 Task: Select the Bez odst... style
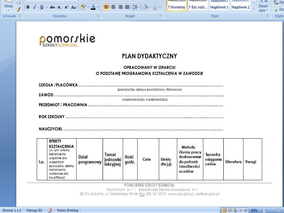(198, 5)
